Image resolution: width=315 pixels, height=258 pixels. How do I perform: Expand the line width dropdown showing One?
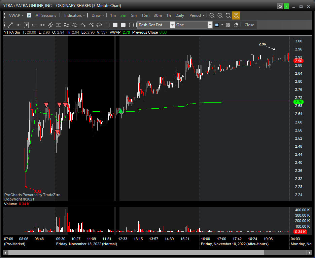click(x=210, y=25)
